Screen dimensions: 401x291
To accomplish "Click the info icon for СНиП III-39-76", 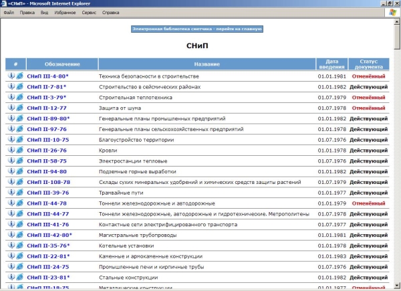I will 11,192.
